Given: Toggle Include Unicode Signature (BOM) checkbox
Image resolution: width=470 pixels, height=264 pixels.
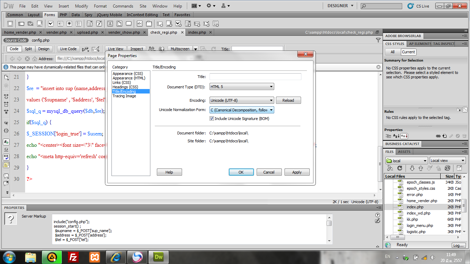Looking at the screenshot, I should click(x=212, y=119).
